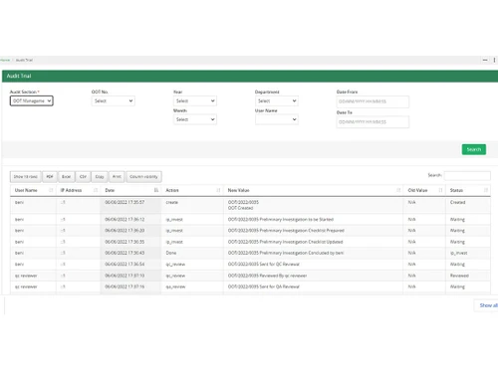498x373 pixels.
Task: Click the Audit Trail breadcrumb
Action: [24, 60]
